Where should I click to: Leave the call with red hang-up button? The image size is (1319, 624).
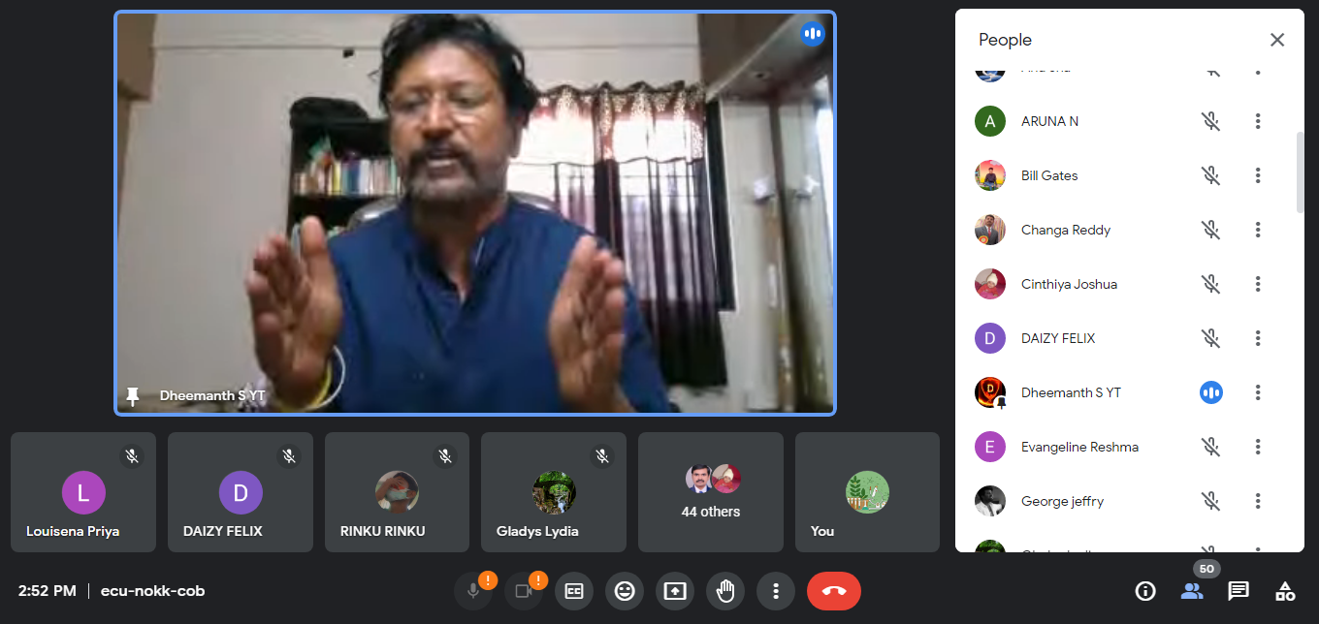pos(834,590)
